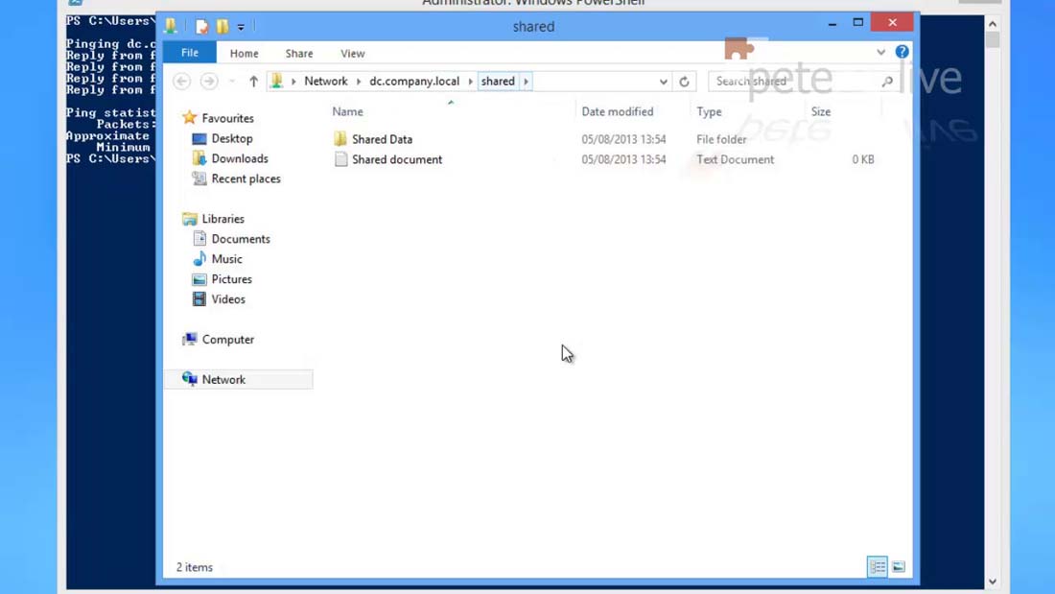Click the Shared Data folder icon
Viewport: 1055px width, 594px height.
(340, 139)
